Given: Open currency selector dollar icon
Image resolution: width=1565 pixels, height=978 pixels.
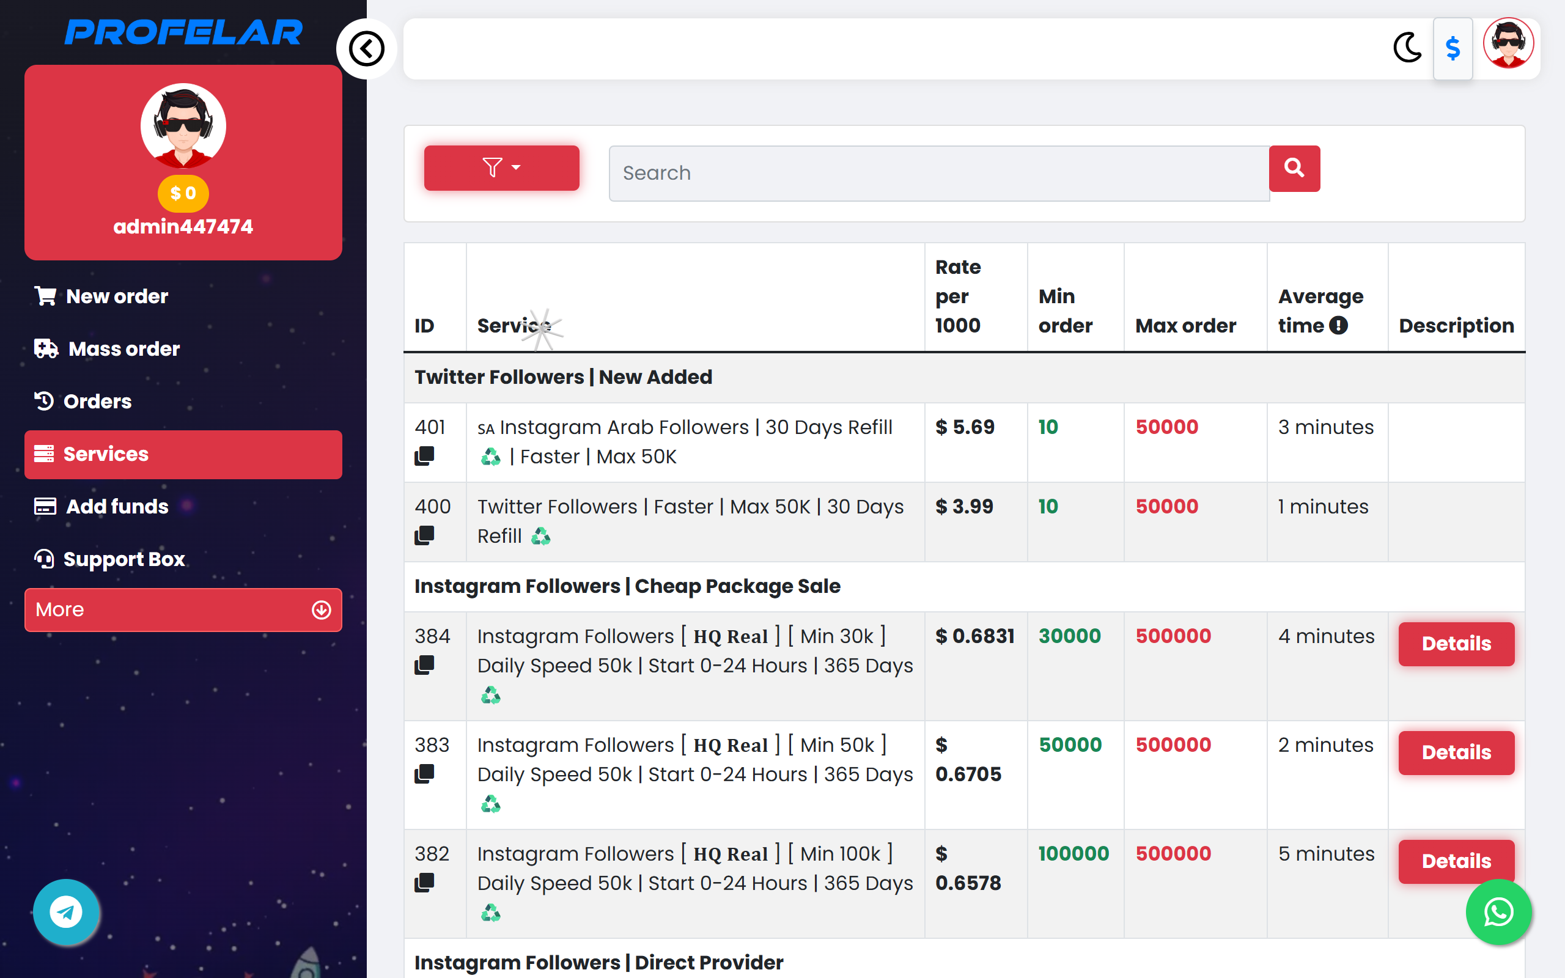Looking at the screenshot, I should point(1453,48).
